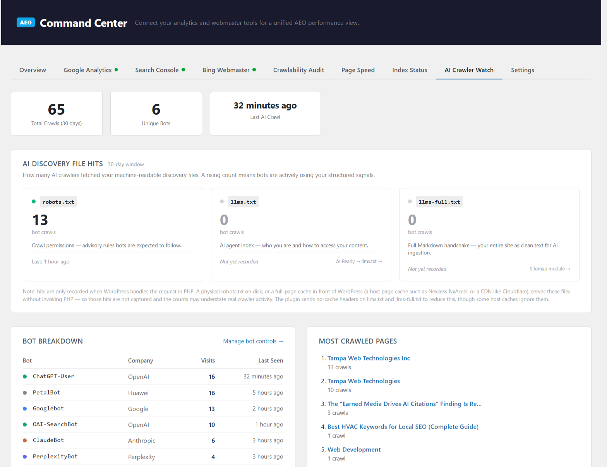Select the Googlebot bot name
The width and height of the screenshot is (607, 467).
(x=48, y=409)
